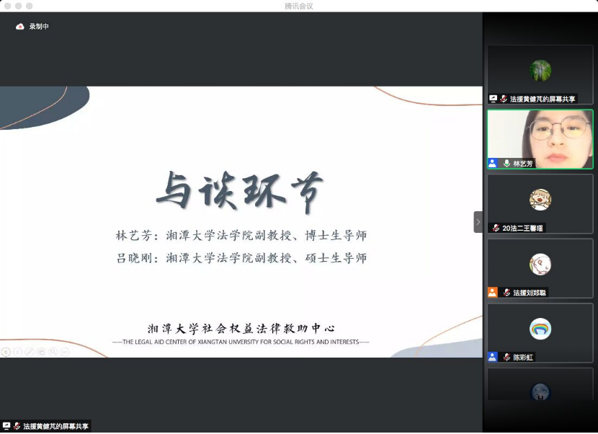Click the blue user badge of 陈彩虹
The height and width of the screenshot is (434, 598).
tap(493, 357)
